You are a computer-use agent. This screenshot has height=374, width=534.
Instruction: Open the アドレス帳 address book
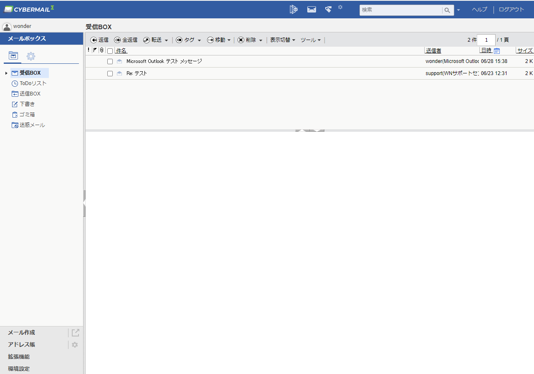coord(21,345)
